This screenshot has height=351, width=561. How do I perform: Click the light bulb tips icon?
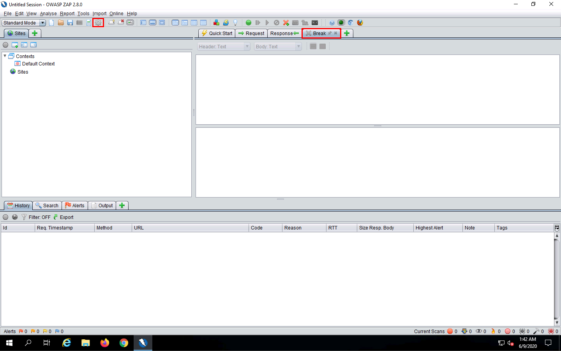(235, 23)
